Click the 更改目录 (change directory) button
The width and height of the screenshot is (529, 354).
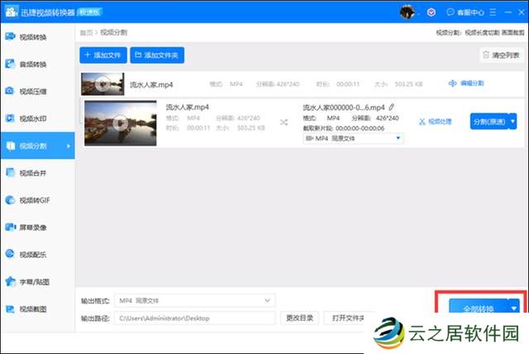(298, 318)
